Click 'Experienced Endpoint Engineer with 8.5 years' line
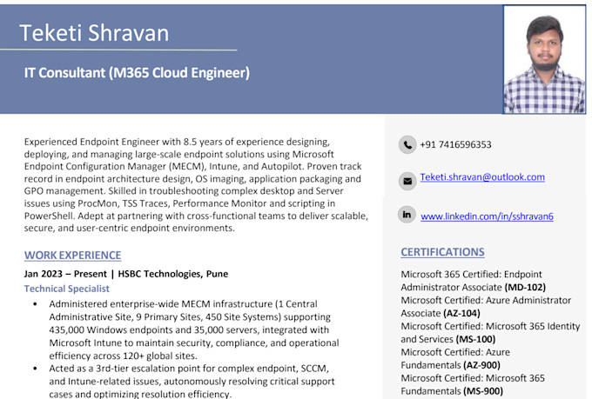Screen dimensions: 592x399 177,142
